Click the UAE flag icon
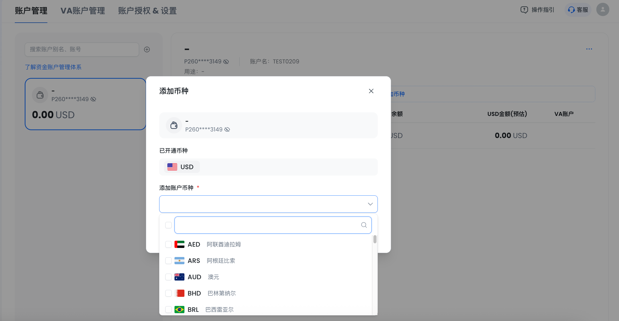The height and width of the screenshot is (321, 619). point(179,244)
